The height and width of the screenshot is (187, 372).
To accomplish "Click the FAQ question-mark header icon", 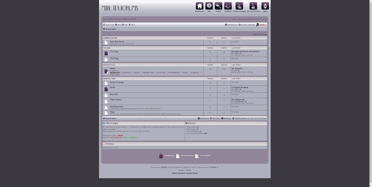I will click(x=209, y=6).
